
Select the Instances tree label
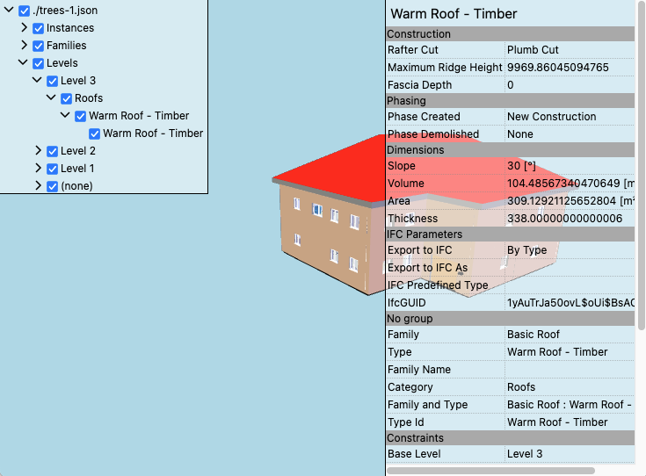[x=70, y=28]
